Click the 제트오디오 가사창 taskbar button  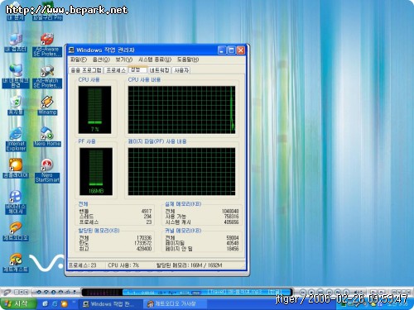pyautogui.click(x=174, y=304)
